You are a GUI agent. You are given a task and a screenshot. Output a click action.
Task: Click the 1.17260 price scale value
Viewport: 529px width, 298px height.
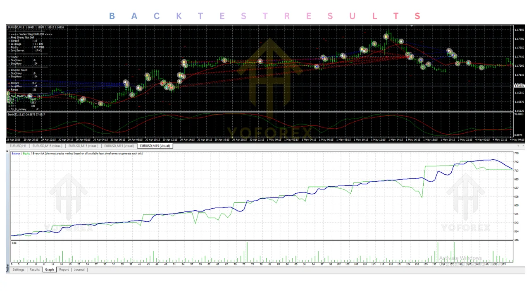click(519, 66)
